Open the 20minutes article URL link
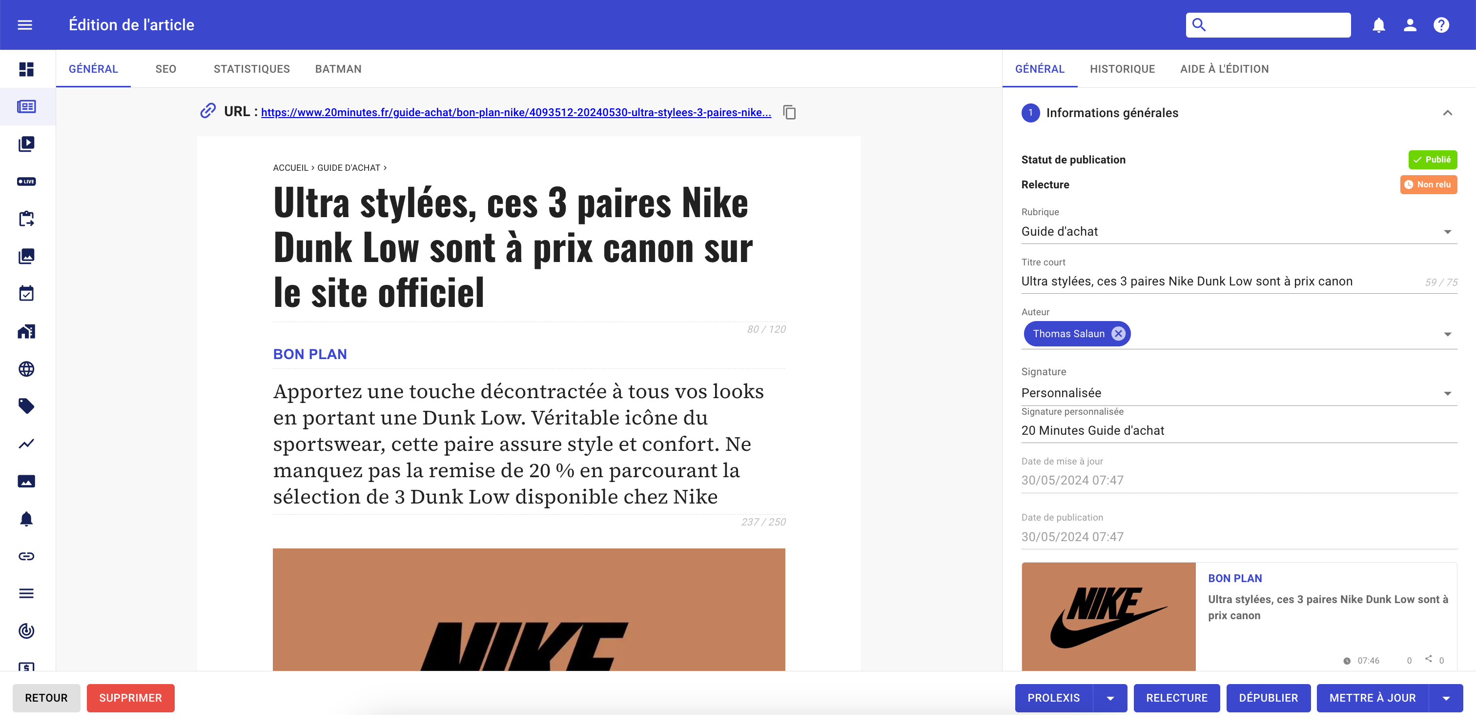Image resolution: width=1476 pixels, height=727 pixels. (516, 112)
